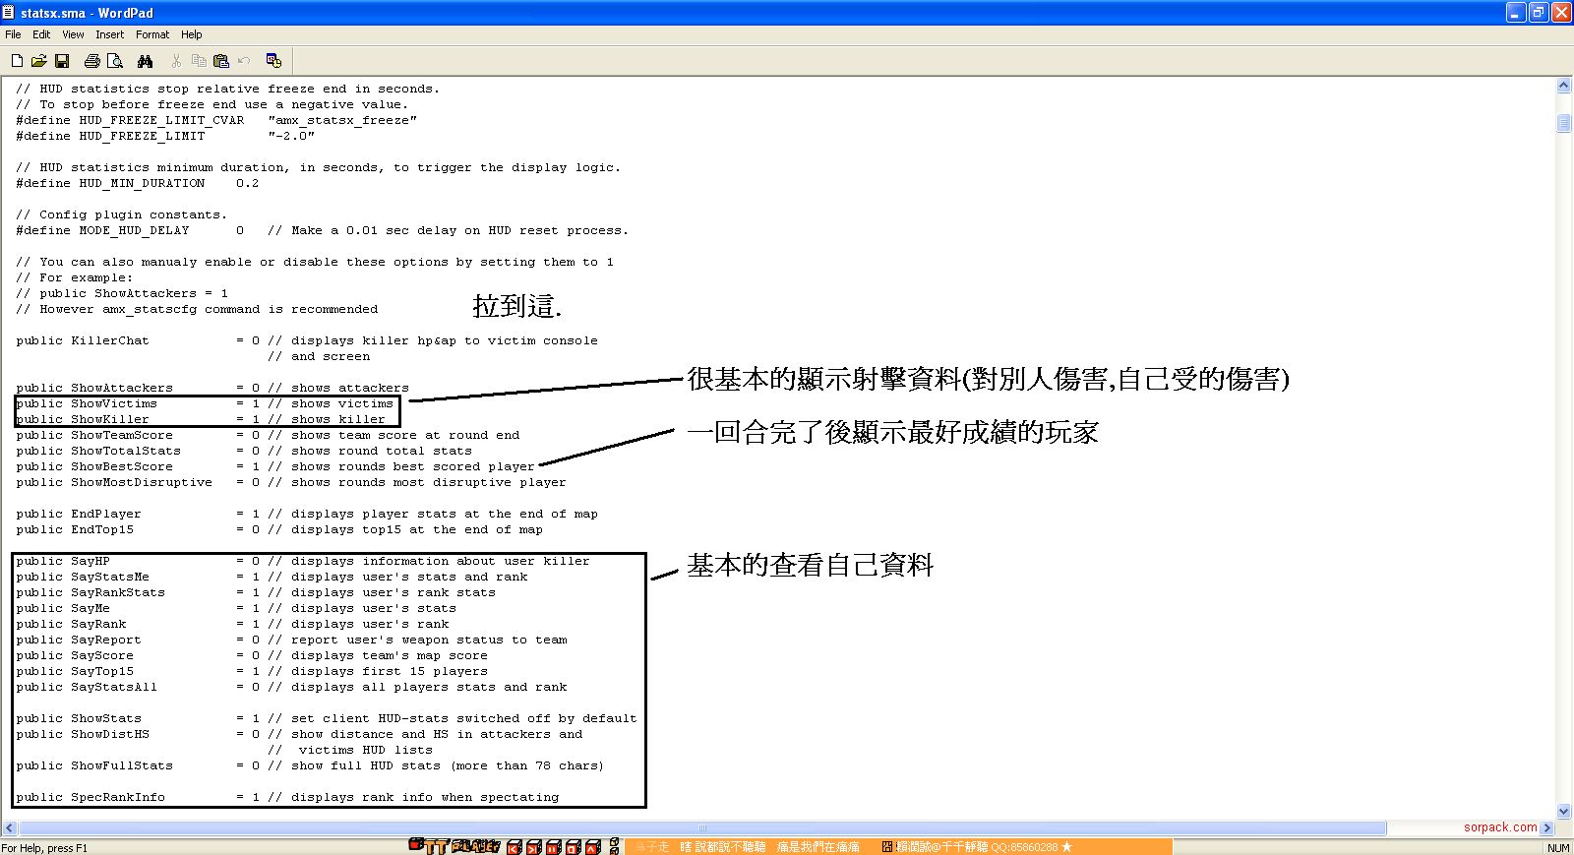1574x855 pixels.
Task: Save the file using the floppy disk icon
Action: coord(62,61)
